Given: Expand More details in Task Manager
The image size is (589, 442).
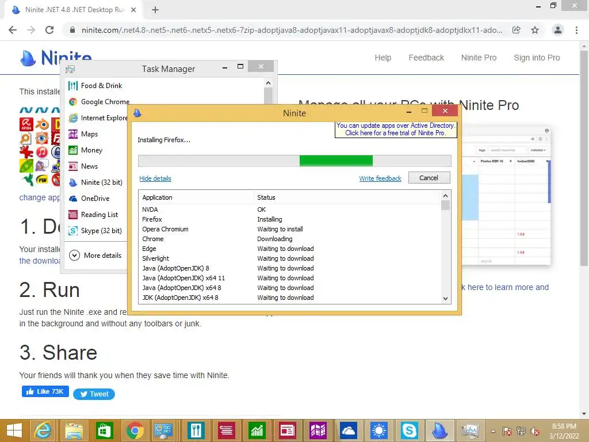Looking at the screenshot, I should [95, 256].
